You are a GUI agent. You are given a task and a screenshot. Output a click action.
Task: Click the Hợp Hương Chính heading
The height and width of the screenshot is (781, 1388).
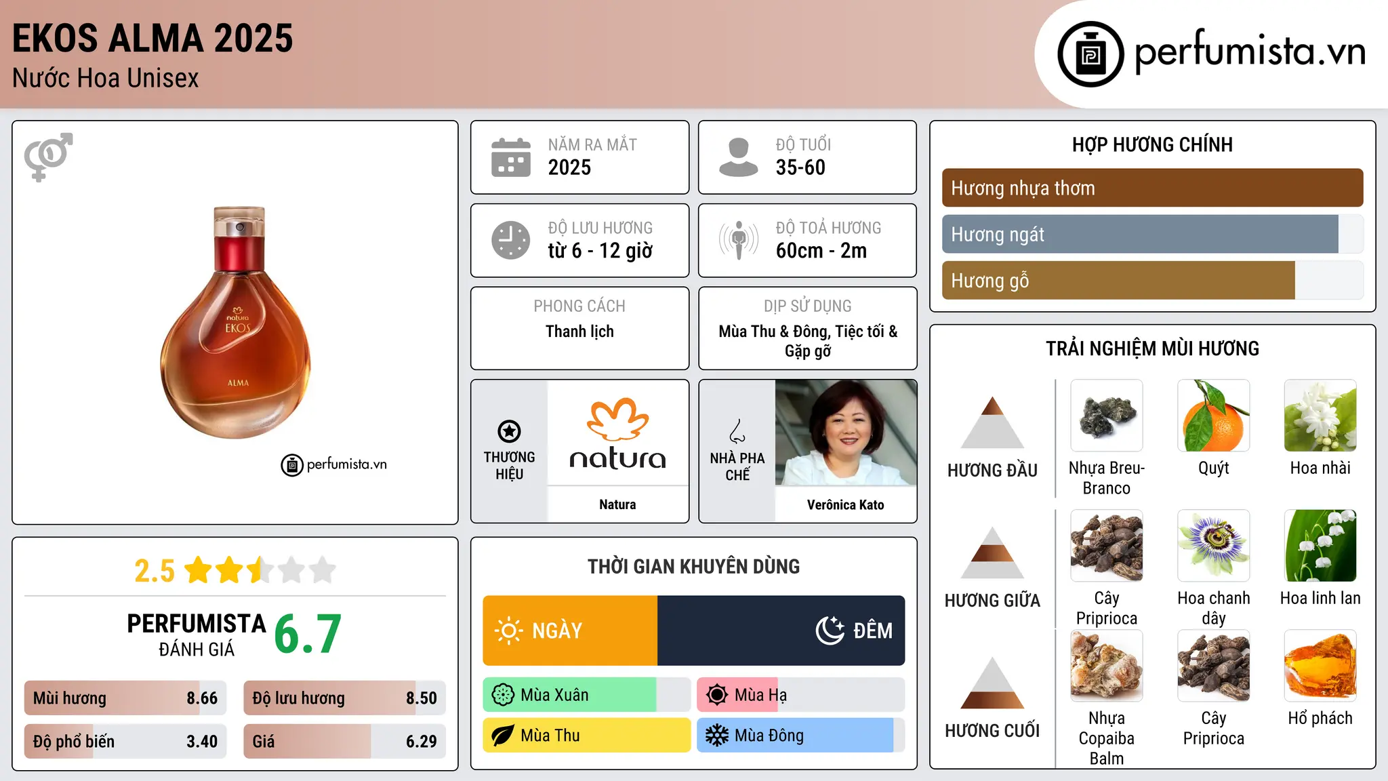(1152, 145)
